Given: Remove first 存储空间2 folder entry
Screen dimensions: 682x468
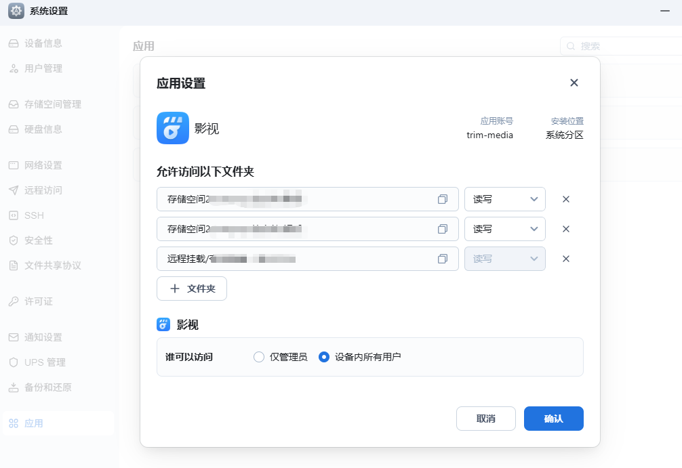Looking at the screenshot, I should coord(566,199).
